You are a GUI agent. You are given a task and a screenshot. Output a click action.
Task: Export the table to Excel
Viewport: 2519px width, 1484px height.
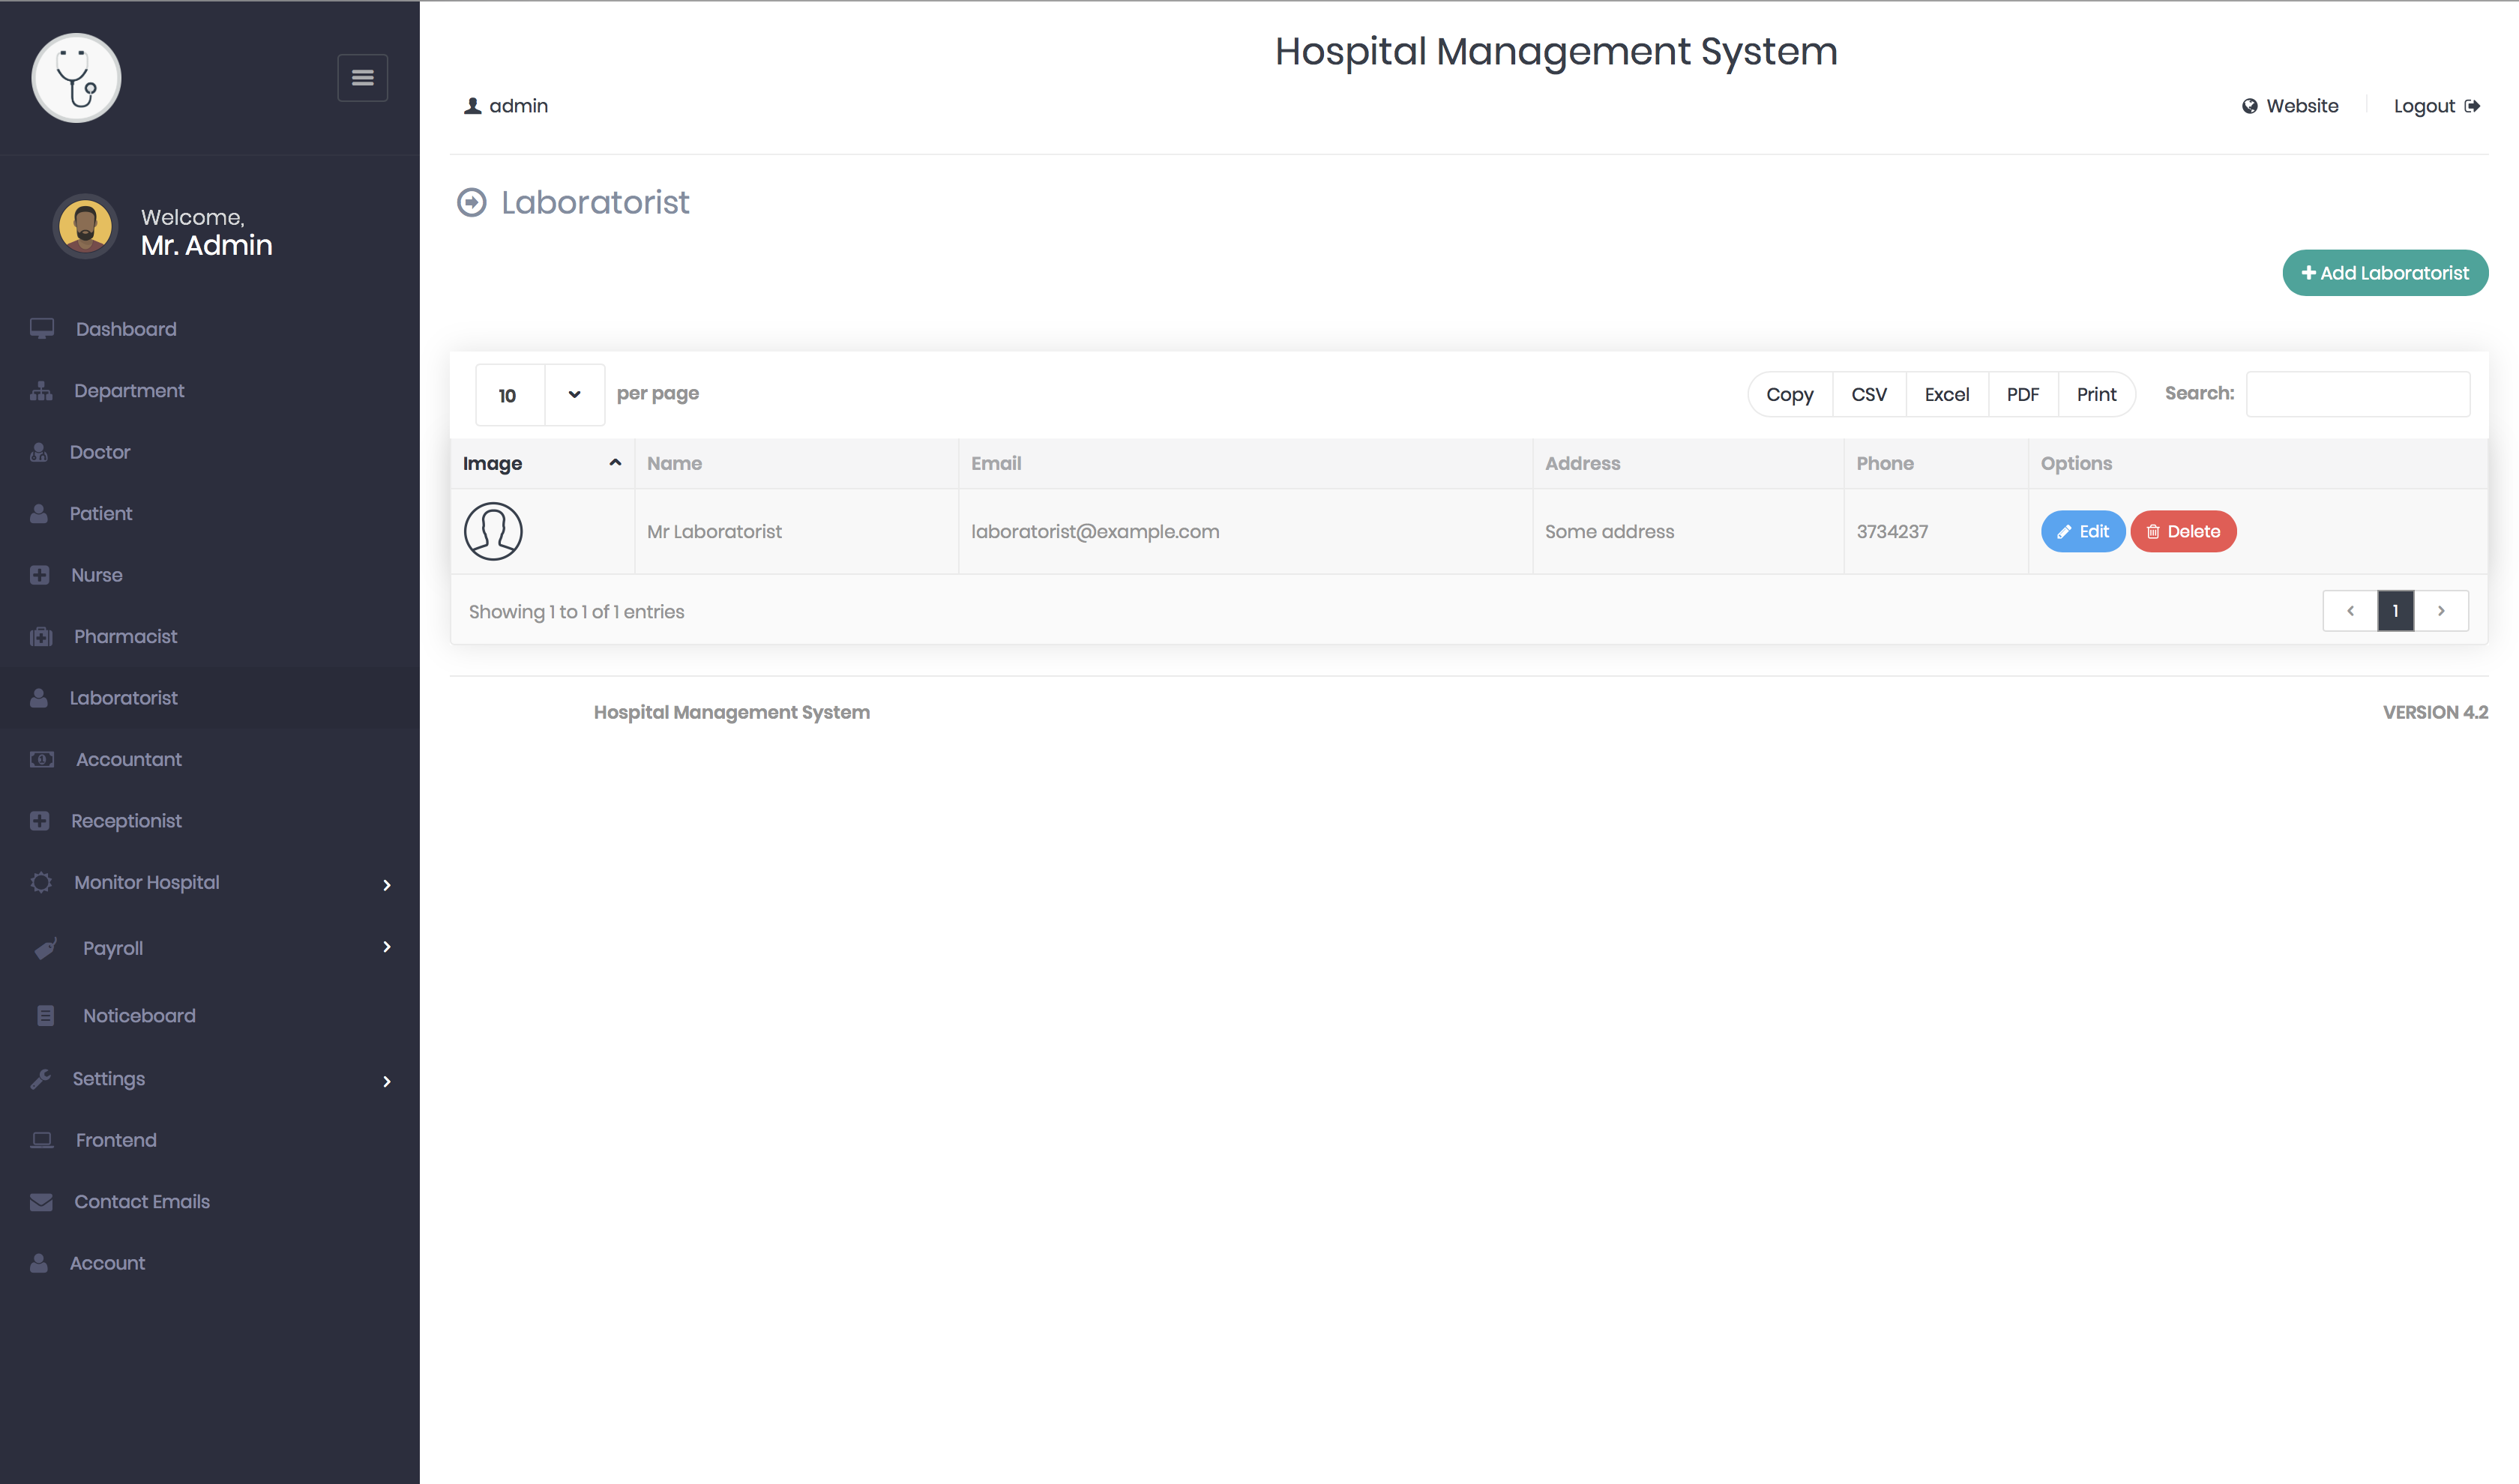[1947, 394]
